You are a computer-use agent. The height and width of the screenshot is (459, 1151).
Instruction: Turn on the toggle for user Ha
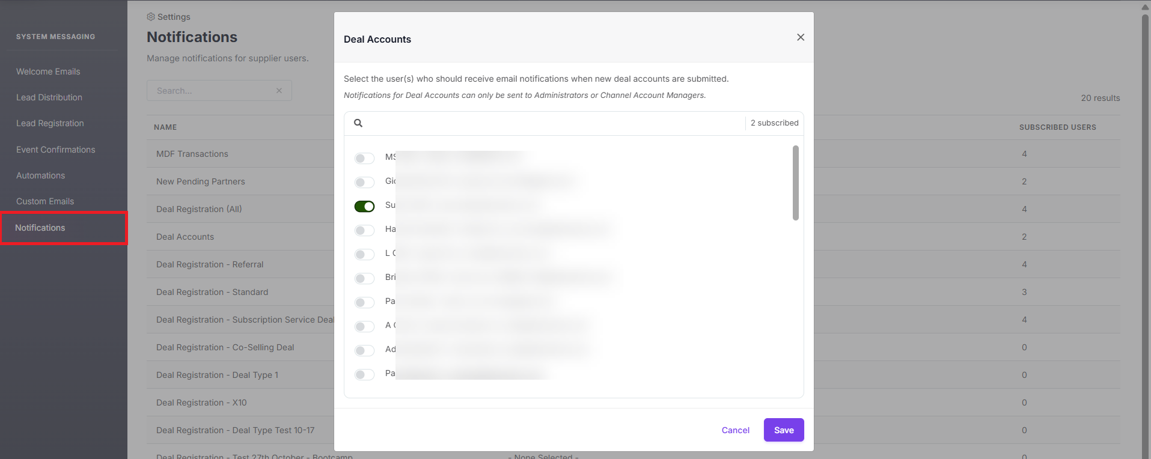[364, 230]
